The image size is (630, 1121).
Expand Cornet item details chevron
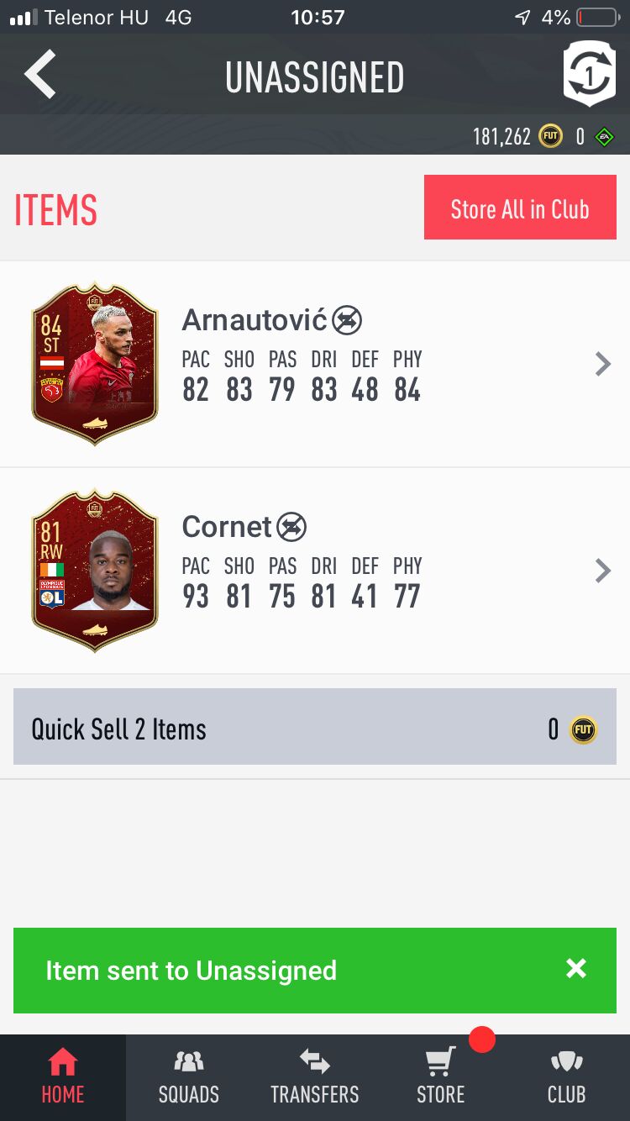(x=602, y=571)
